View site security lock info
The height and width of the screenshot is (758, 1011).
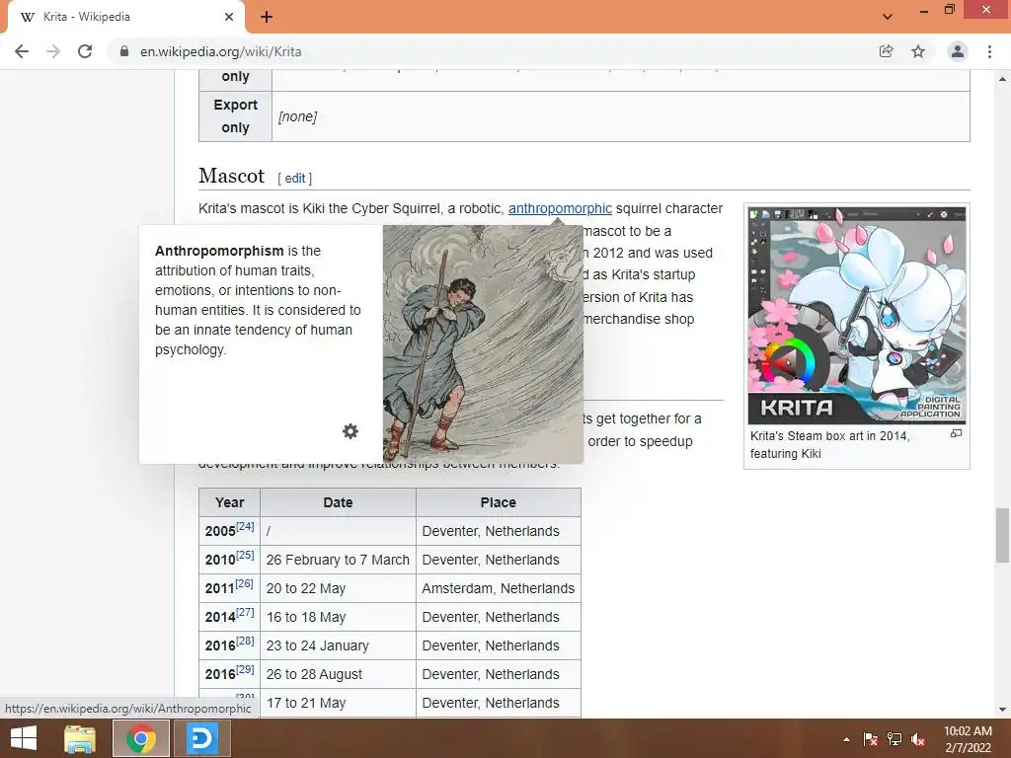[x=123, y=51]
